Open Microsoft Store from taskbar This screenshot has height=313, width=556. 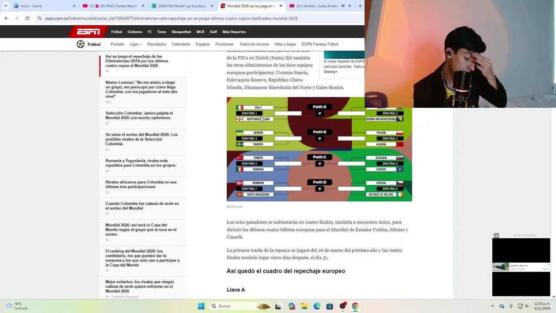tap(330, 306)
